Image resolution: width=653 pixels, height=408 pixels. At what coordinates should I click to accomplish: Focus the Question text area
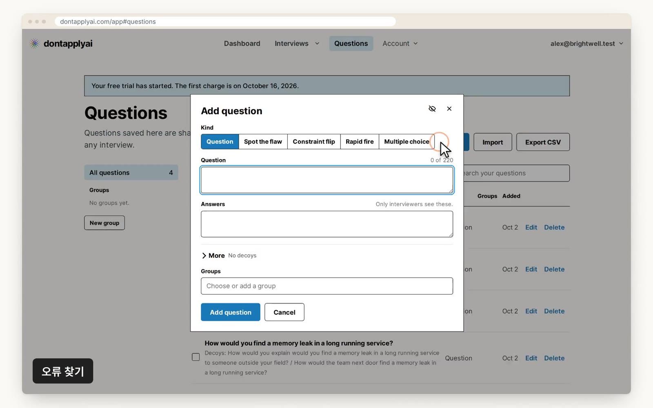pyautogui.click(x=327, y=180)
